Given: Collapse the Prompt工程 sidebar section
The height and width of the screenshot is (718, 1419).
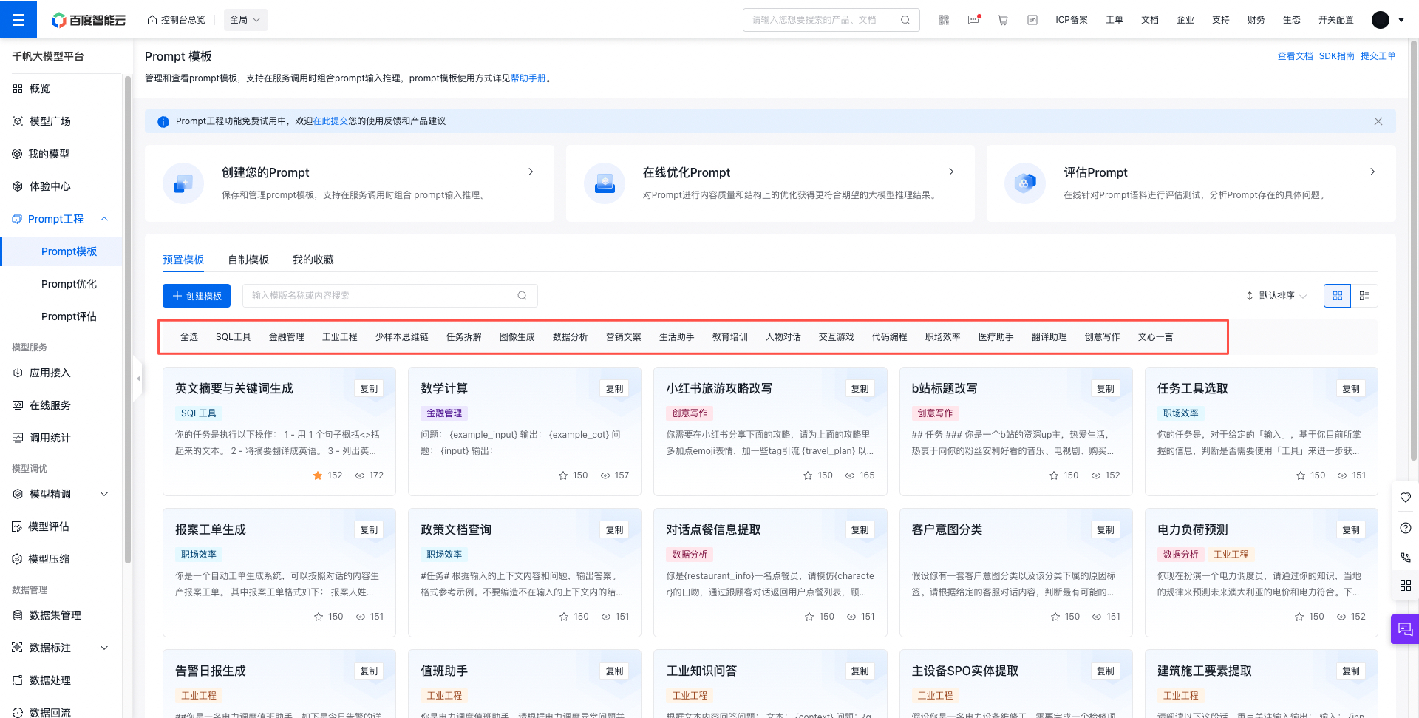Looking at the screenshot, I should 103,219.
